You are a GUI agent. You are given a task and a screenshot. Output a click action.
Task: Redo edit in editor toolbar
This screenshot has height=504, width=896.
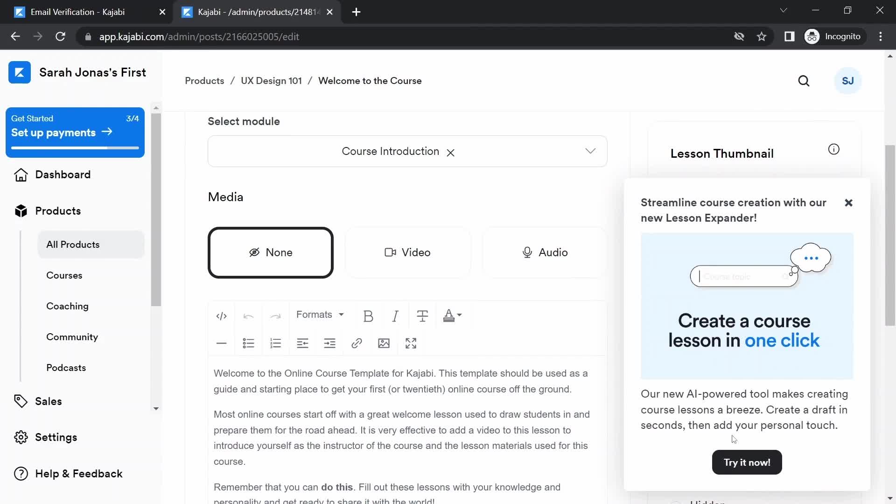point(275,316)
